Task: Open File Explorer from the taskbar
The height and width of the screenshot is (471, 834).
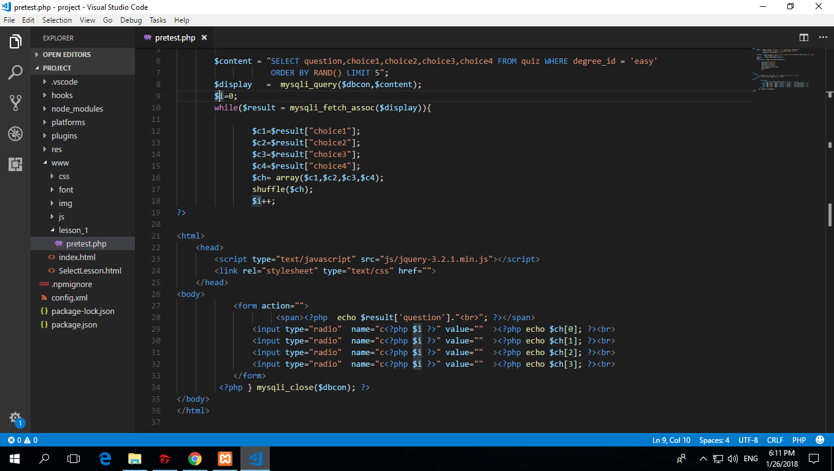Action: coord(135,458)
